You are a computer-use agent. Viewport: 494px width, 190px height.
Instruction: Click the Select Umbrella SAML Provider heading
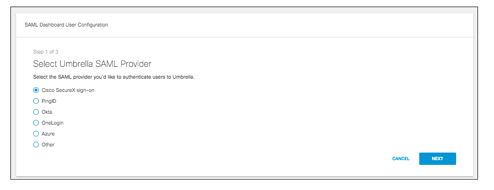(92, 64)
